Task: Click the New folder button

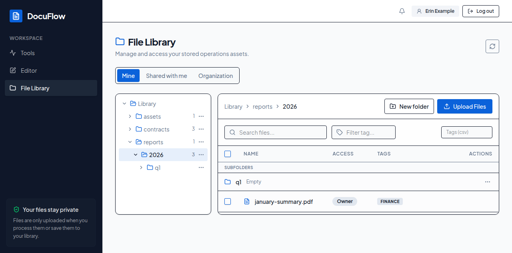Action: coord(409,106)
